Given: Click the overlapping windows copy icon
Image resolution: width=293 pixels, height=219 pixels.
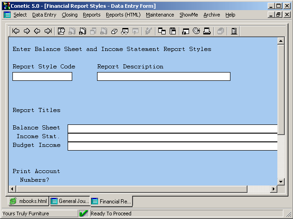Looking at the screenshot, I should click(162, 31).
